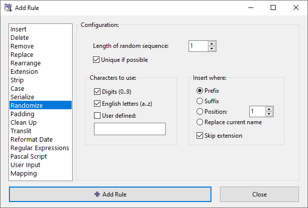The height and width of the screenshot is (208, 308).
Task: Choose Replace current name option
Action: 201,122
